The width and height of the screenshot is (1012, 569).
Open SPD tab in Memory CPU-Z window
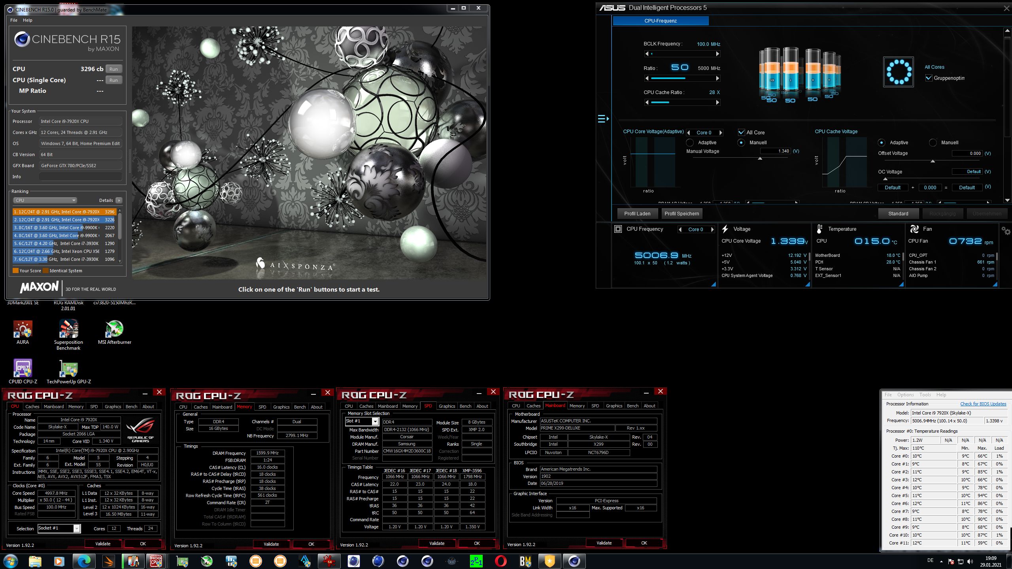pyautogui.click(x=262, y=407)
